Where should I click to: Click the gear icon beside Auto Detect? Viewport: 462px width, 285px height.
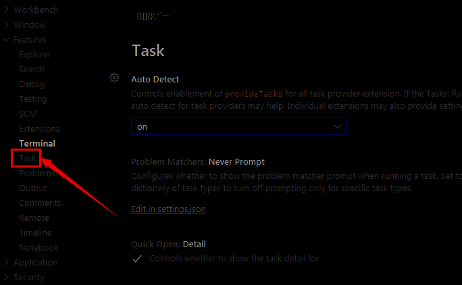(114, 78)
